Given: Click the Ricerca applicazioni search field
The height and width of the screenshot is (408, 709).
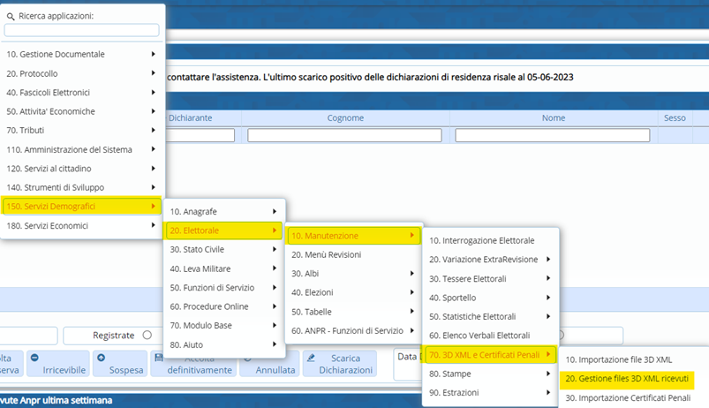Looking at the screenshot, I should [82, 30].
